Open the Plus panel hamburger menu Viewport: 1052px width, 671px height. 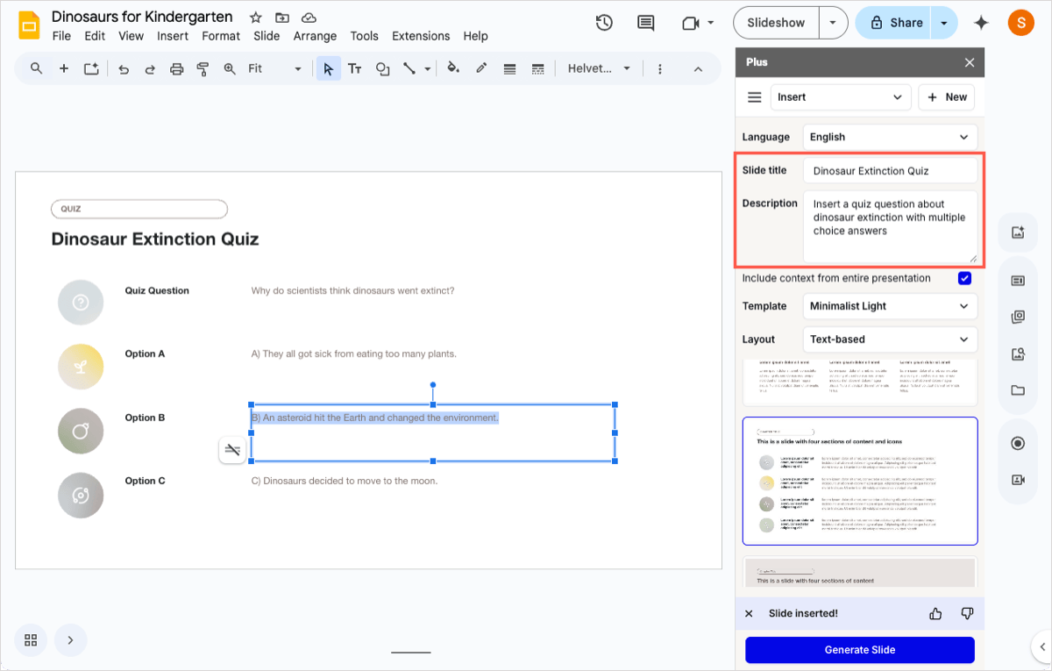point(754,97)
